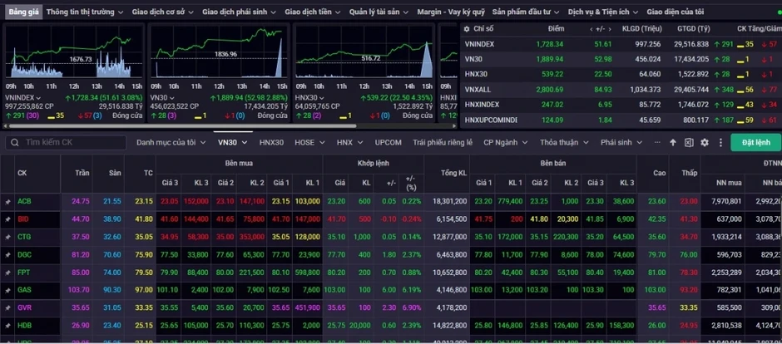Image resolution: width=782 pixels, height=344 pixels.
Task: Open the Thỏa thuận dropdown
Action: click(564, 142)
